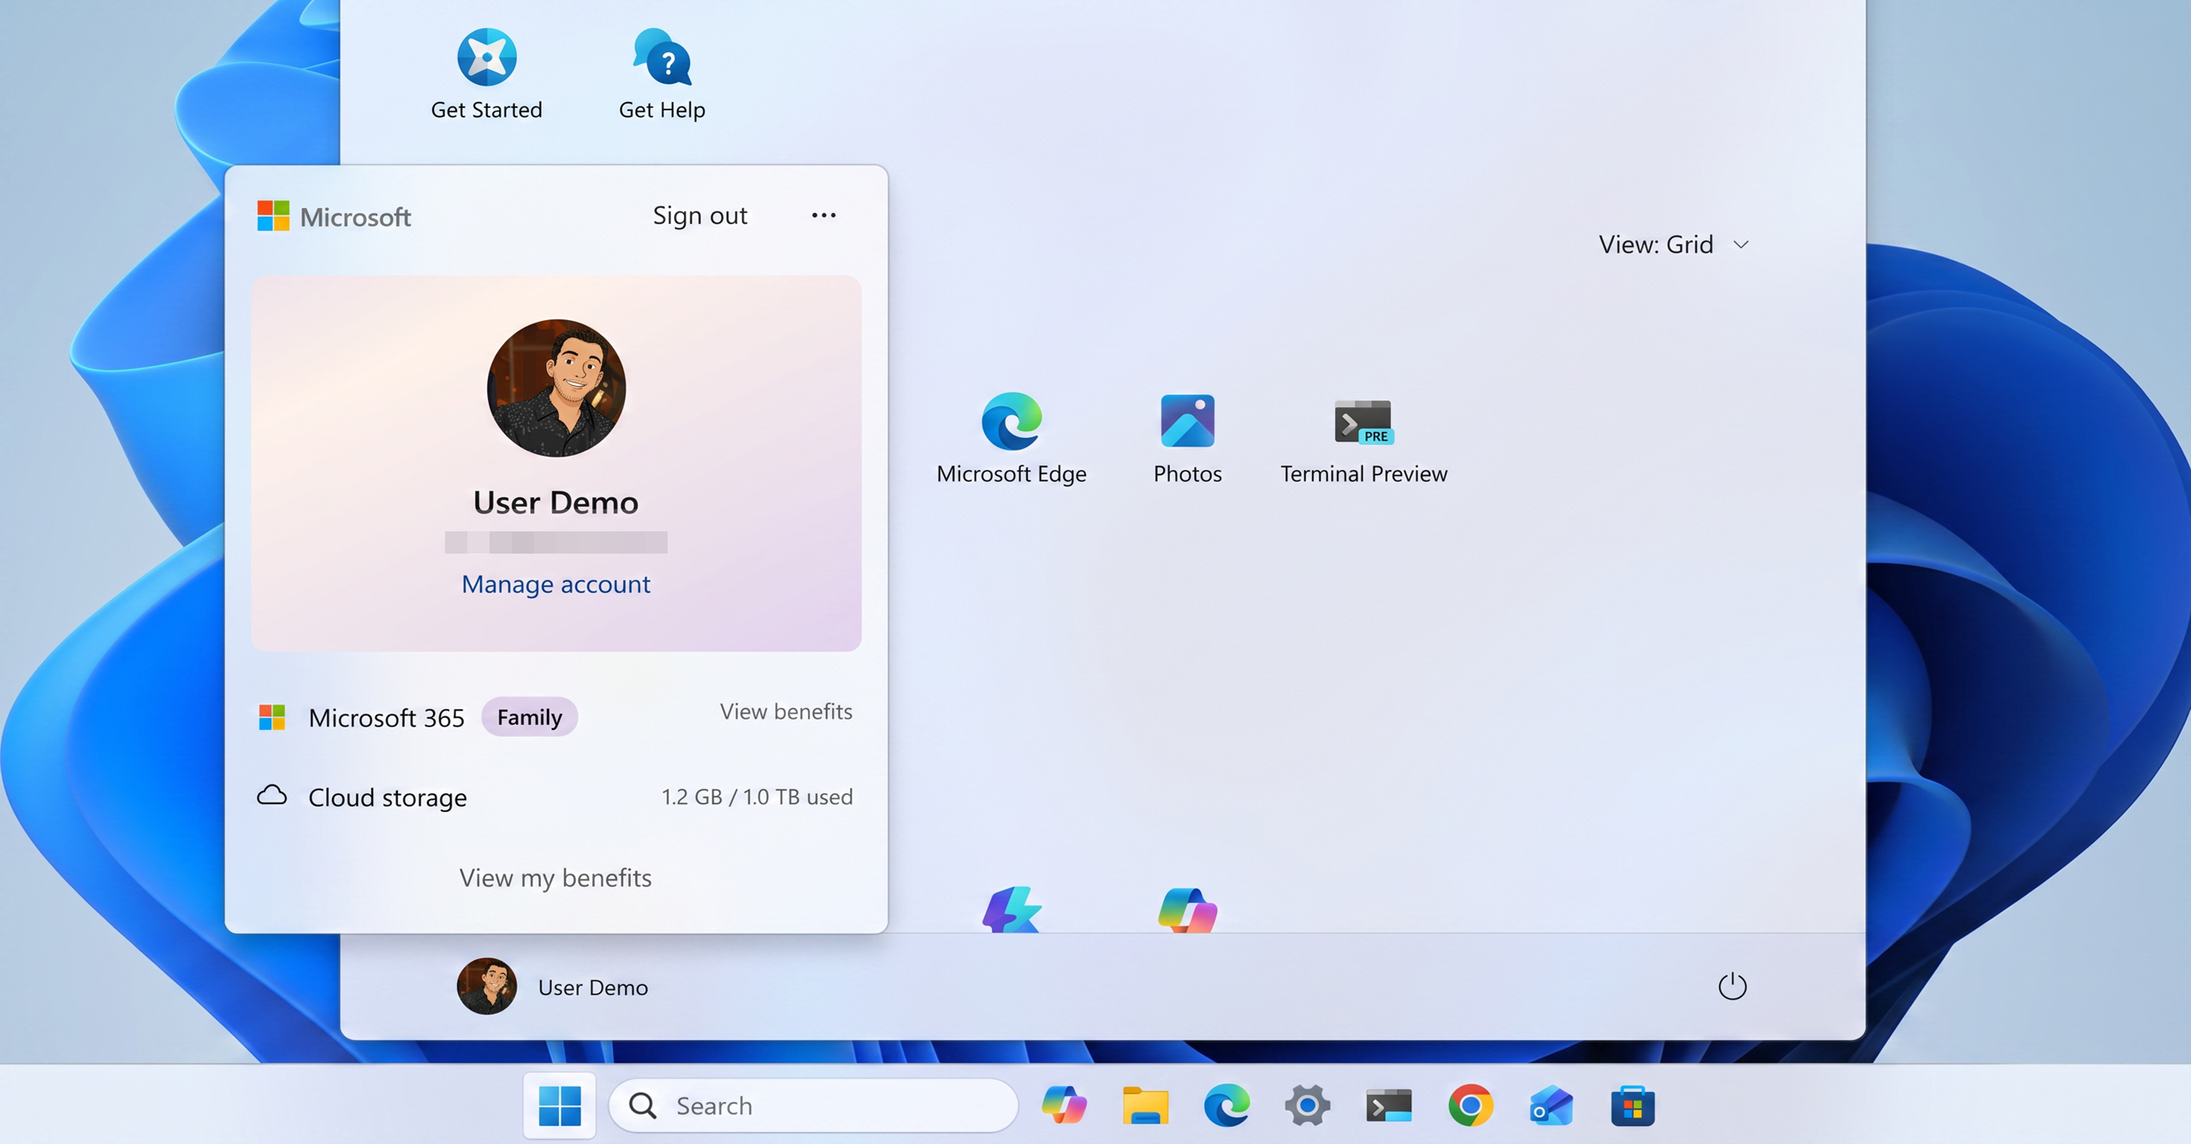The width and height of the screenshot is (2191, 1144).
Task: Click the Microsoft 365 label
Action: 386,717
